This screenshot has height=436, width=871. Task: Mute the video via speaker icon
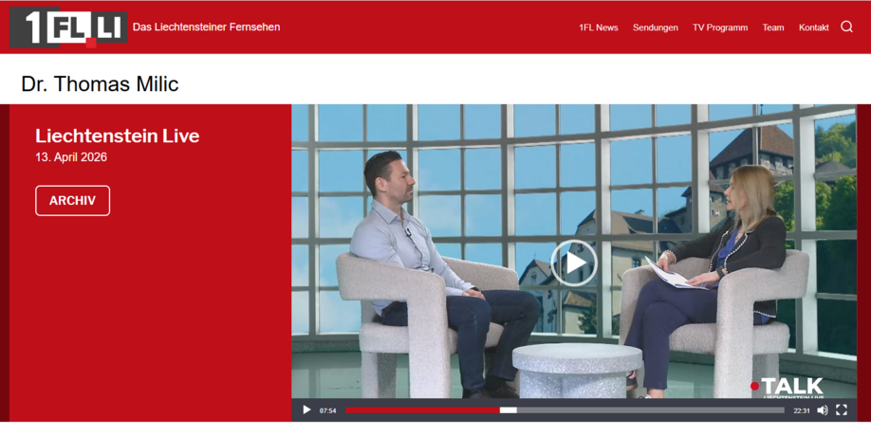point(823,409)
